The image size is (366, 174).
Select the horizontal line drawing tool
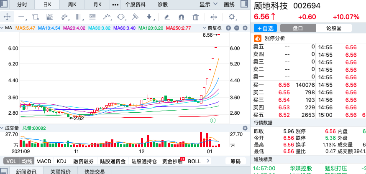coord(22,17)
